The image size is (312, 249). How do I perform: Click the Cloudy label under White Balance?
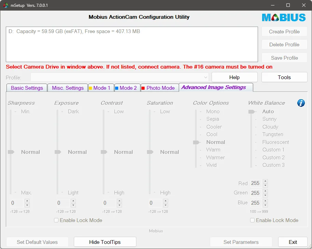pyautogui.click(x=270, y=127)
